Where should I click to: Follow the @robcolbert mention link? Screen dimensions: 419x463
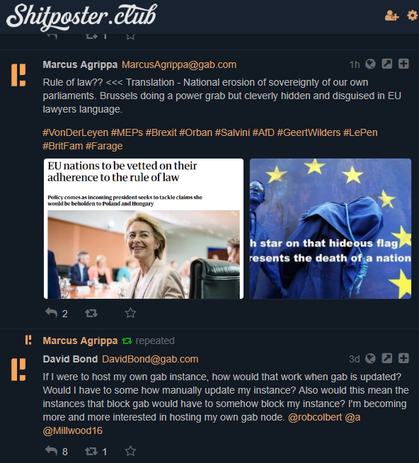pyautogui.click(x=315, y=417)
